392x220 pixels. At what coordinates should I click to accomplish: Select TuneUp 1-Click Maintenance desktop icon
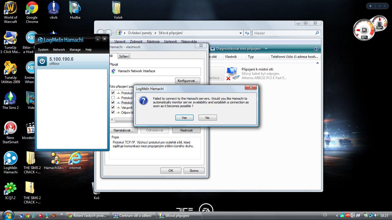[10, 42]
